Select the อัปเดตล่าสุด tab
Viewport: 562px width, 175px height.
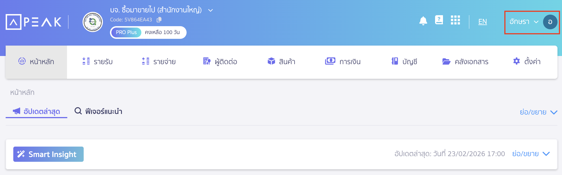click(x=36, y=111)
